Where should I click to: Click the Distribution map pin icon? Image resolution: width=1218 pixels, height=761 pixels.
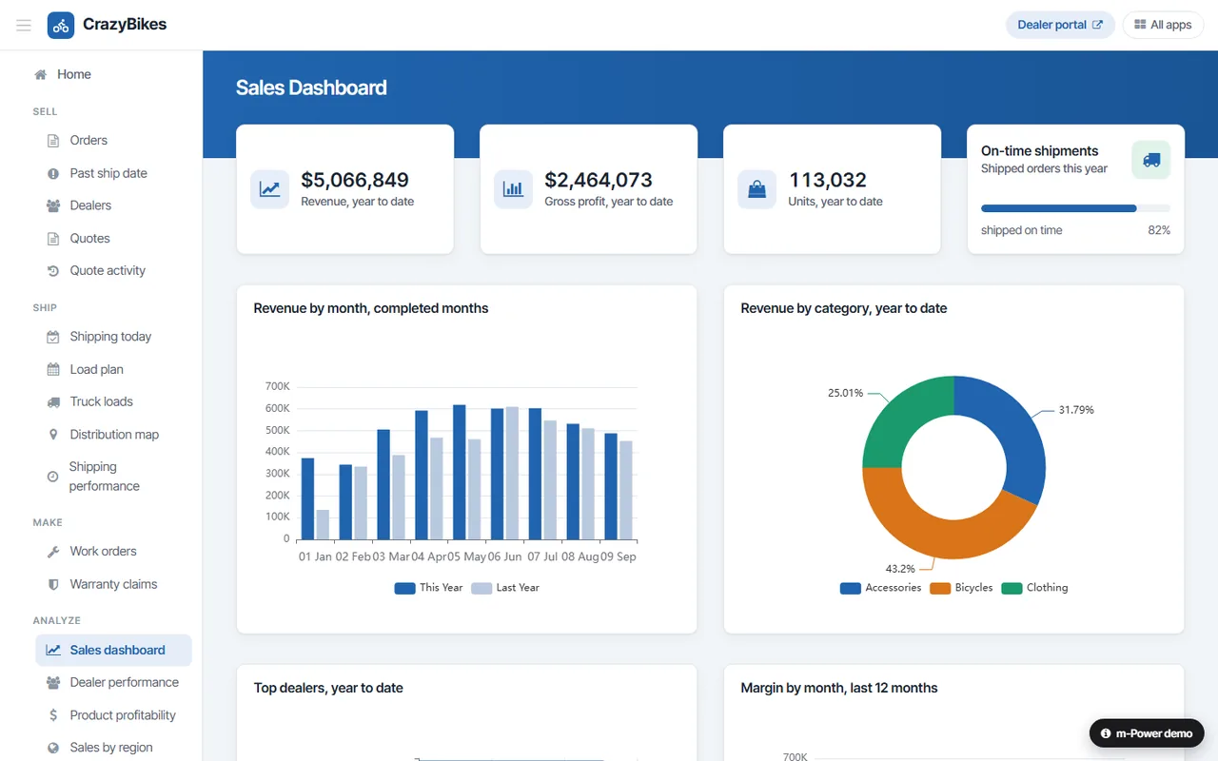(x=53, y=435)
